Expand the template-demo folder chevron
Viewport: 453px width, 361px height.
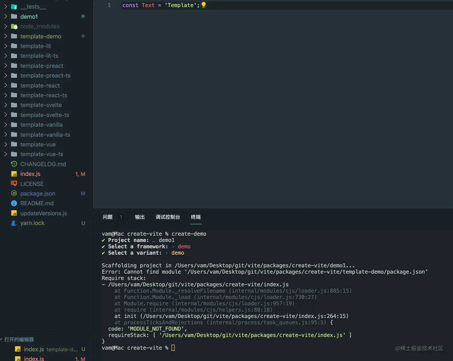5,36
